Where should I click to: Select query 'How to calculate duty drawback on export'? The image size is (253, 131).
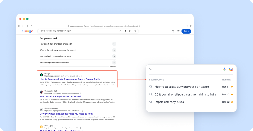click(x=182, y=87)
